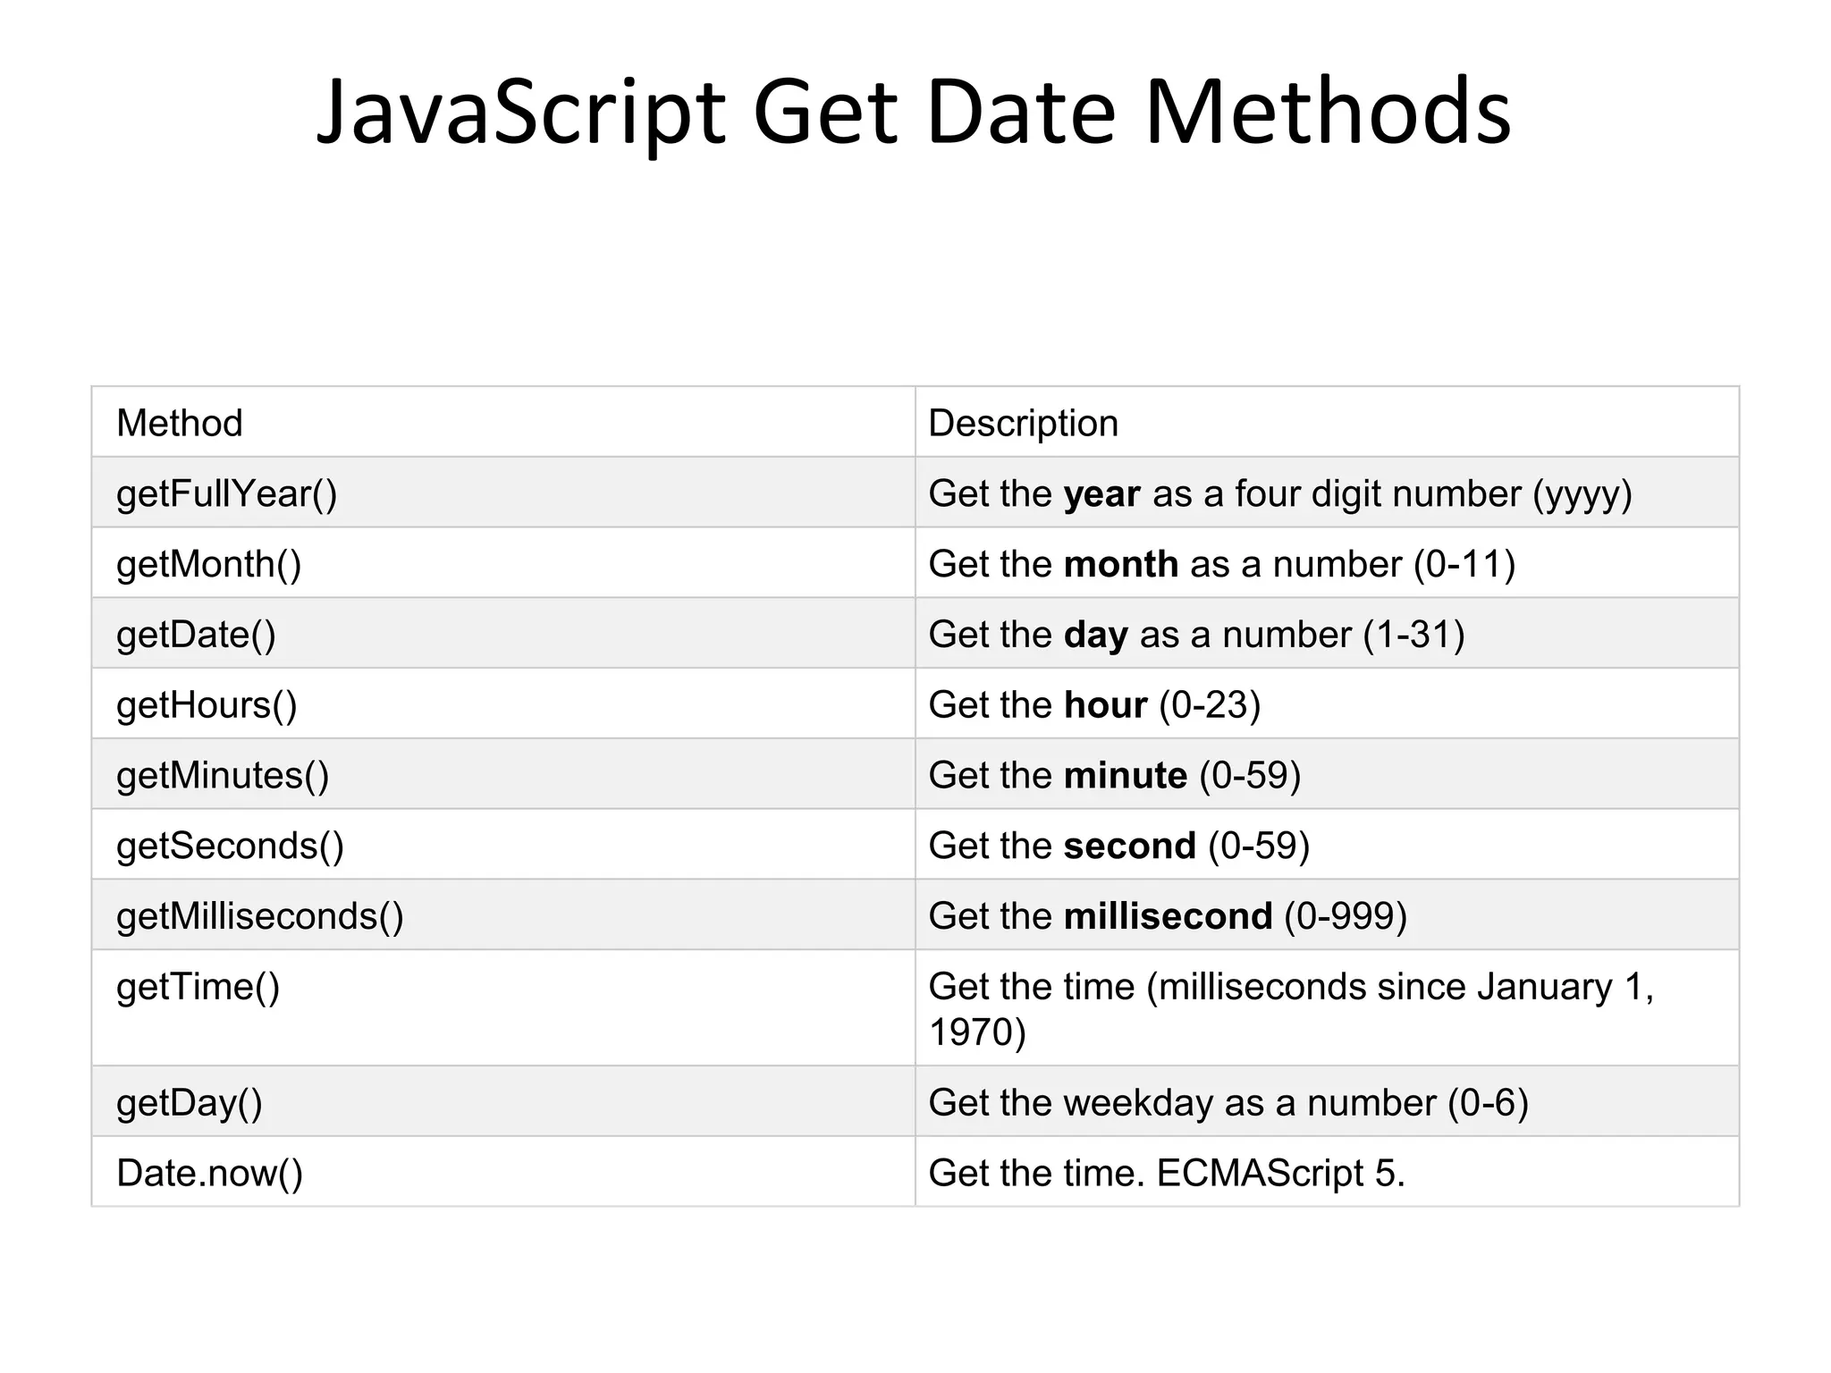Click the bold word "year" in description
The height and width of the screenshot is (1373, 1831).
pyautogui.click(x=1101, y=494)
